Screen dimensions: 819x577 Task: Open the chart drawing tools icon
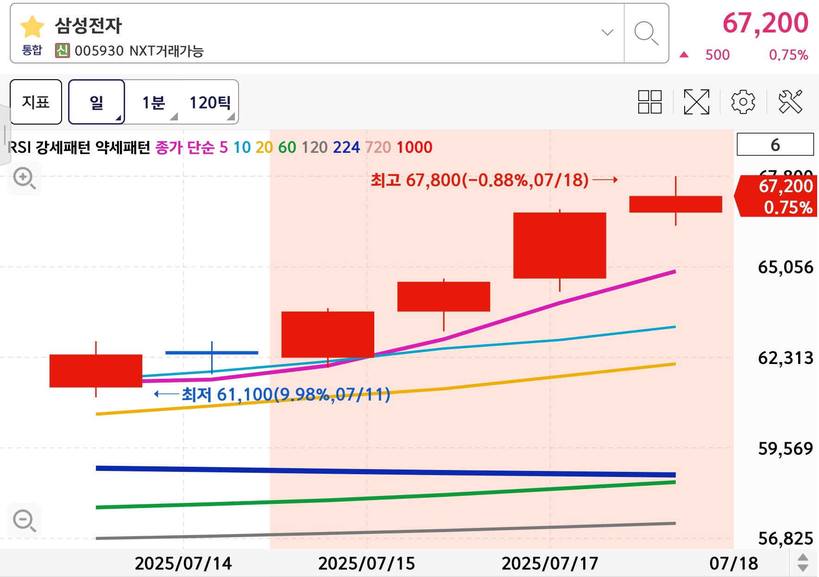point(790,102)
